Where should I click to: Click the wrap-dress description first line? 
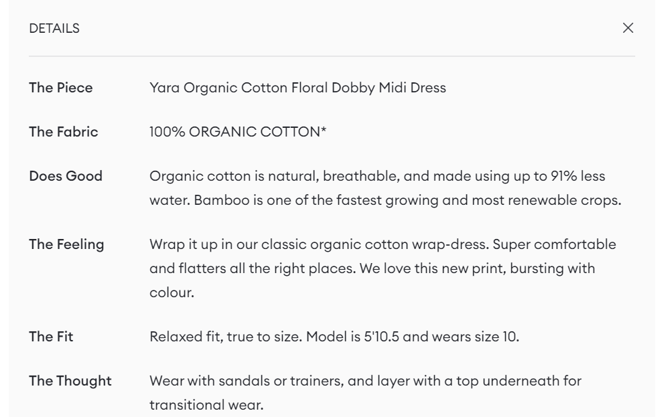point(383,244)
